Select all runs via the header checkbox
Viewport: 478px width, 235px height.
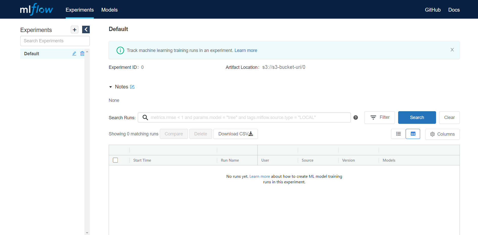[116, 160]
